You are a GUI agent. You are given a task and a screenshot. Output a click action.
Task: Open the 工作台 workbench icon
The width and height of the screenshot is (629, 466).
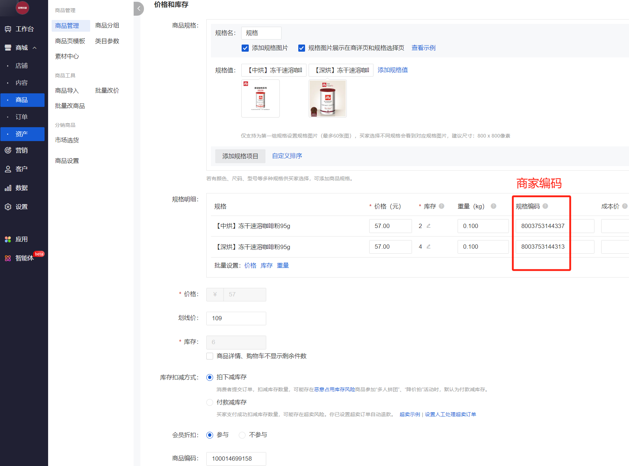coord(8,29)
